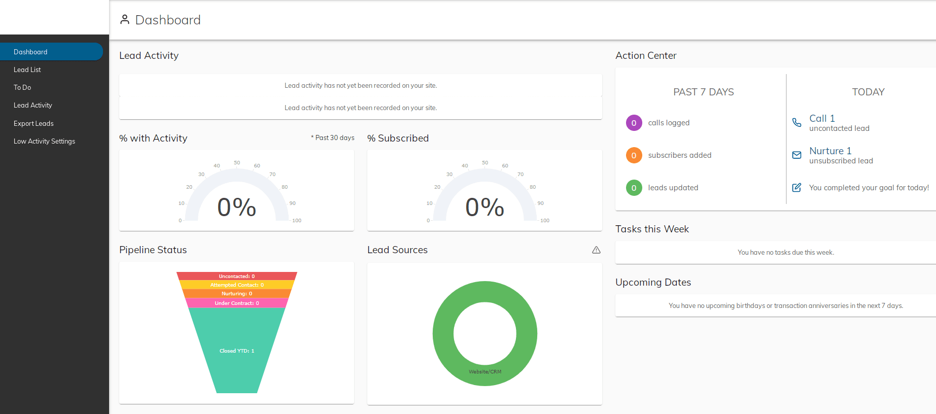Screen dimensions: 936x414
Task: Click the purple calls logged count badge
Action: pyautogui.click(x=634, y=123)
